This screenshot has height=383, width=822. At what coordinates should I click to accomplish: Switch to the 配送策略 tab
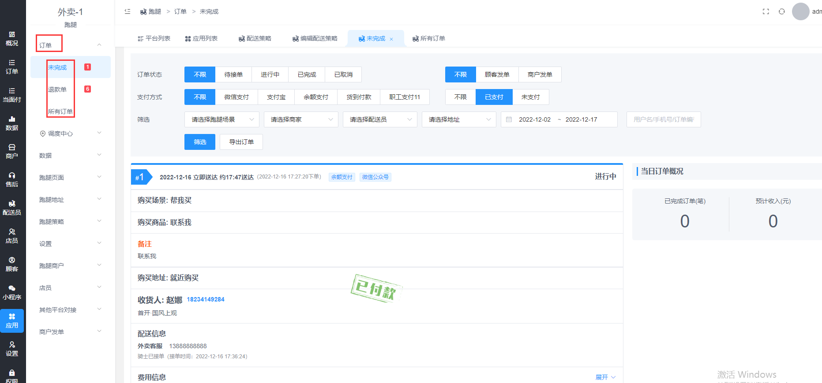[x=255, y=38]
